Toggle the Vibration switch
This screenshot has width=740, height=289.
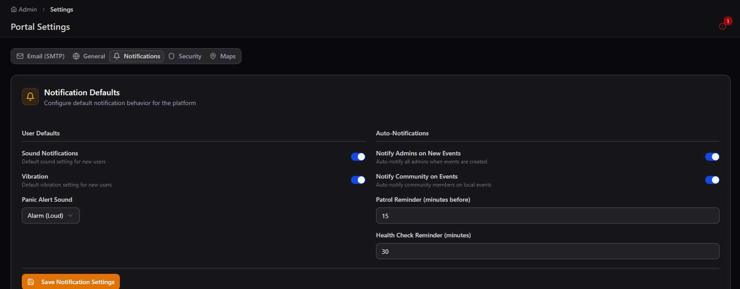pos(358,180)
